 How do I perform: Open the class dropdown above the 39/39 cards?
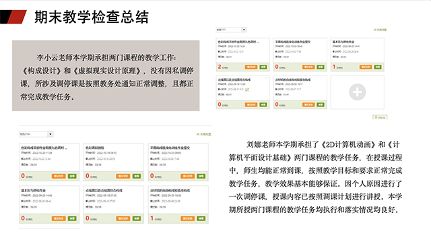(36, 134)
